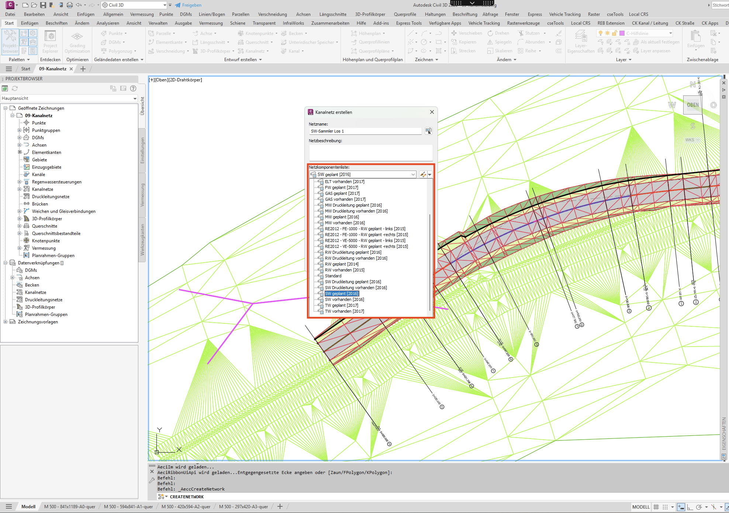Click the Grading Optimization ribbon icon
This screenshot has height=513, width=729.
point(77,41)
